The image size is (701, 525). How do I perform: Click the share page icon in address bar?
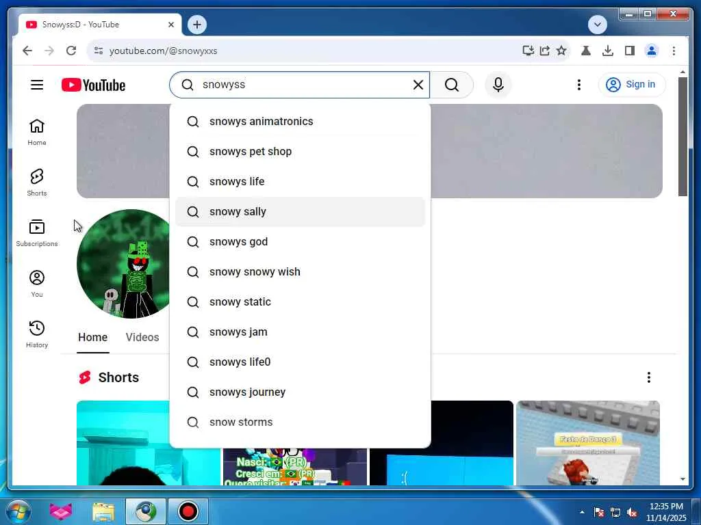tap(544, 51)
